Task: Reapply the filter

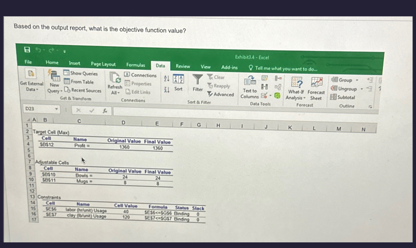Action: click(x=219, y=86)
